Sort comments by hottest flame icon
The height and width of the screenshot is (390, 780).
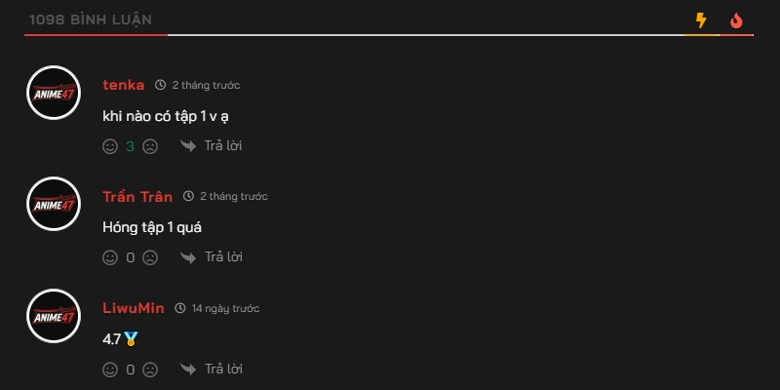[x=736, y=20]
